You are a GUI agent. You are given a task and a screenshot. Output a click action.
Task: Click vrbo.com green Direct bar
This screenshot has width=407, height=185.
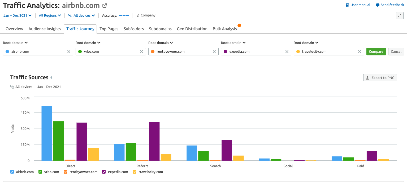[58, 141]
